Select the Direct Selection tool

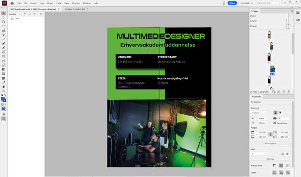(x=3, y=17)
